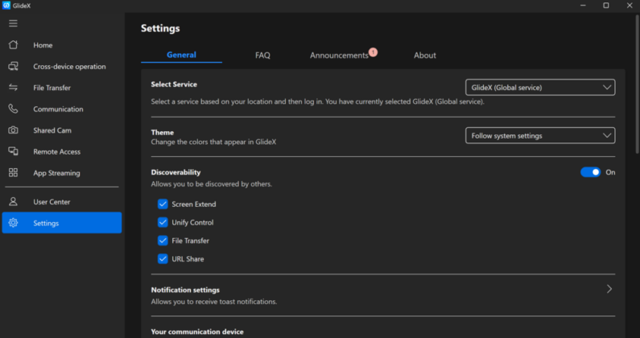Uncheck the Screen Extend checkbox
Screen dimensions: 640x338
click(x=163, y=204)
